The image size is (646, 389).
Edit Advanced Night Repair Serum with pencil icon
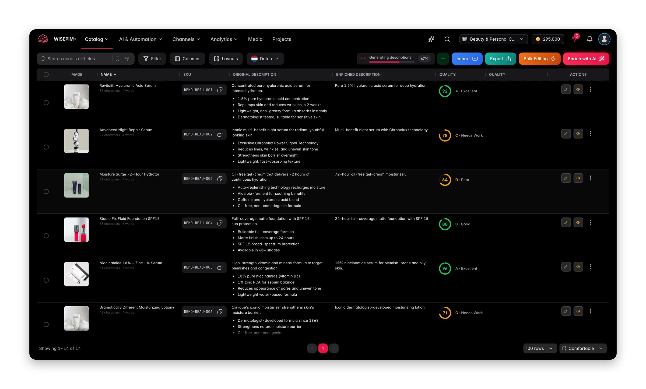(566, 134)
